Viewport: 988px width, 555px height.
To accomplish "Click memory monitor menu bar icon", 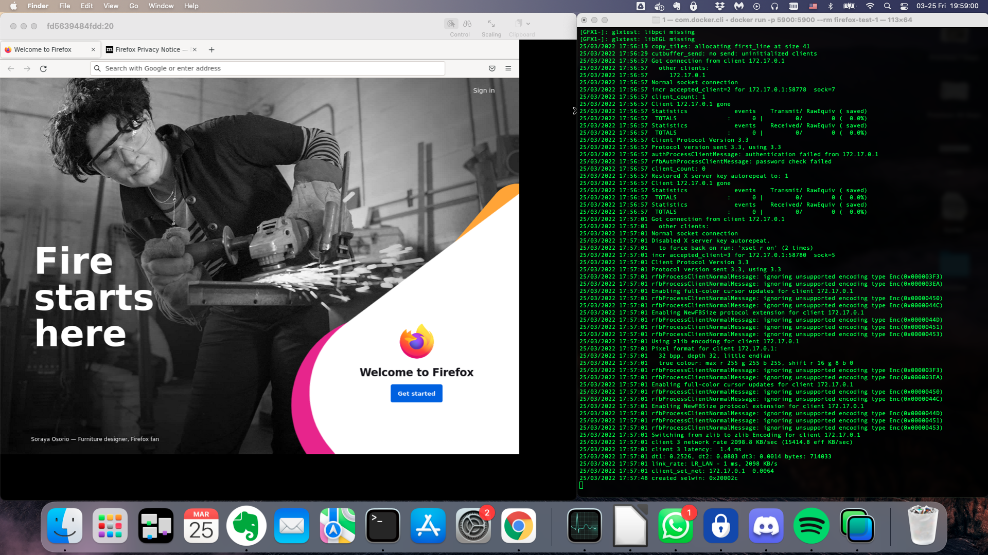I will [x=793, y=6].
